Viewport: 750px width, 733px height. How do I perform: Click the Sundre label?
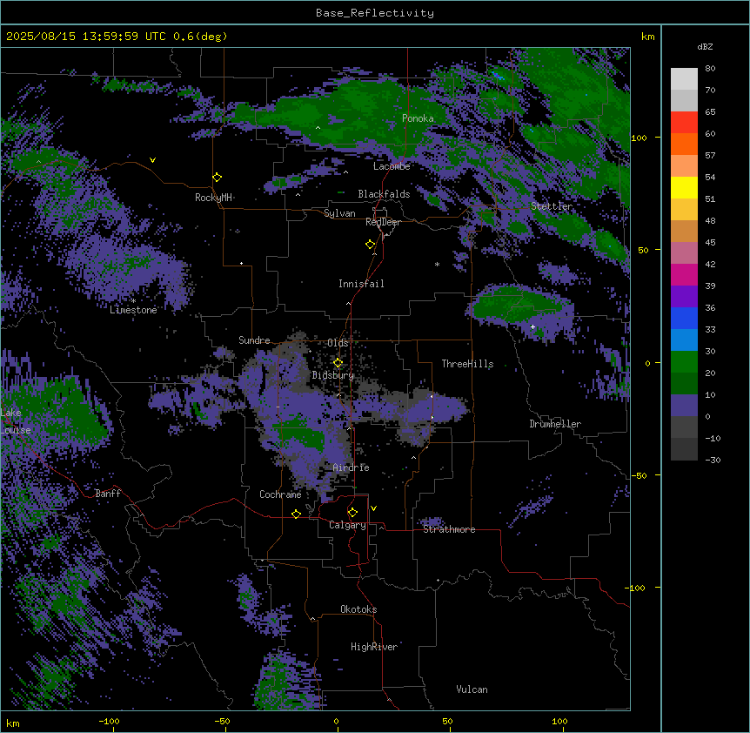[254, 340]
